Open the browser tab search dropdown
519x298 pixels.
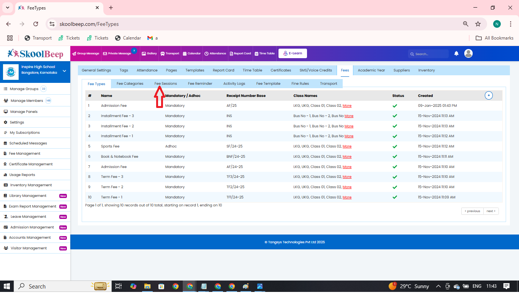(7, 8)
